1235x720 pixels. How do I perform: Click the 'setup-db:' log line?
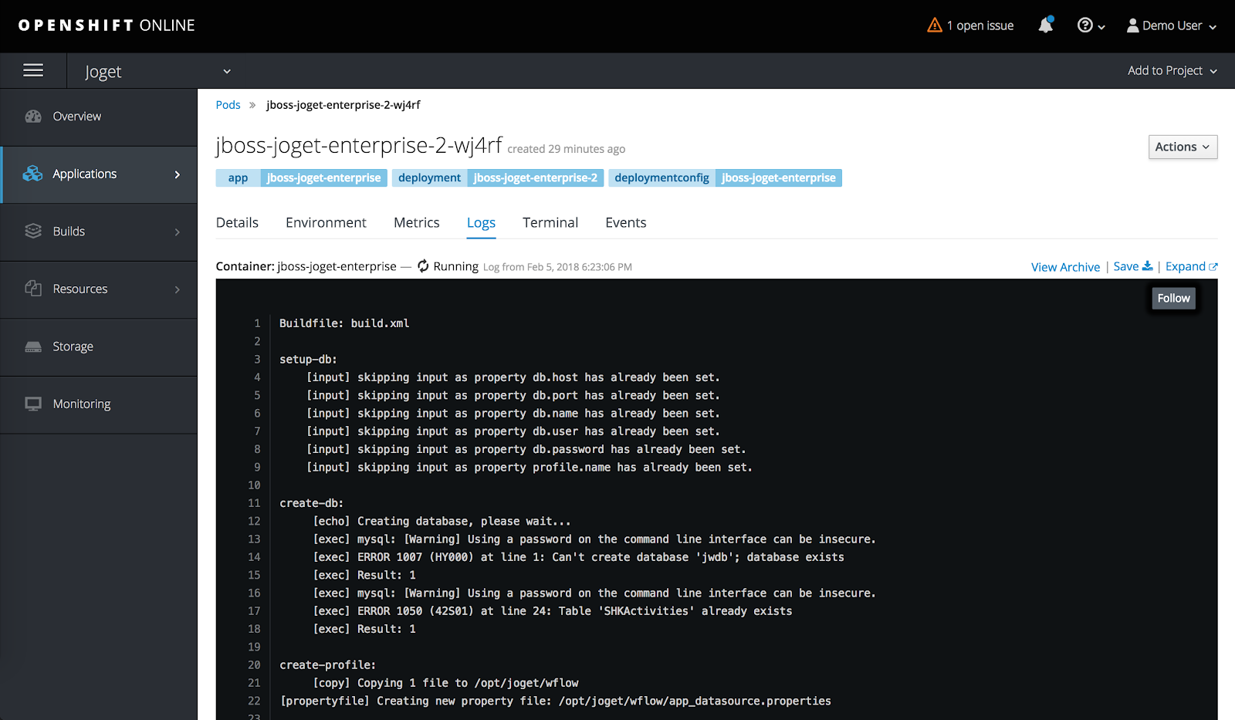tap(308, 360)
